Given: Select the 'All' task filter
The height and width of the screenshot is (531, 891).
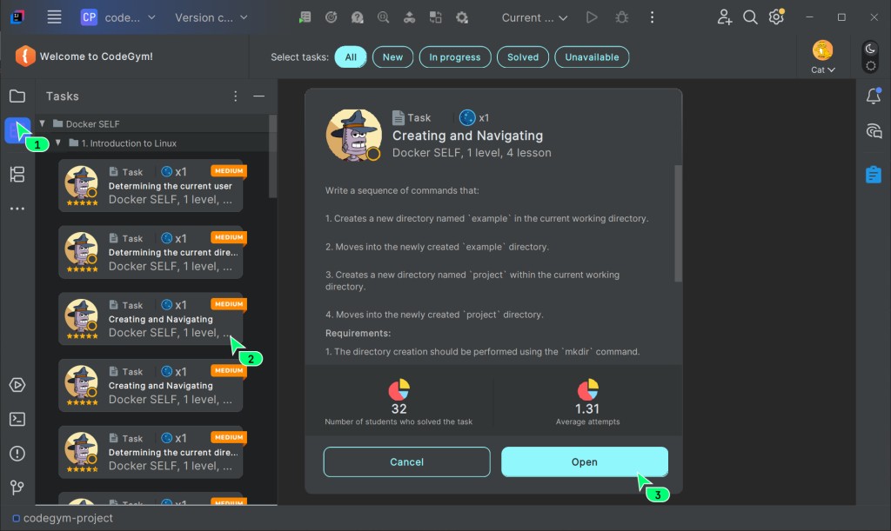Looking at the screenshot, I should click(351, 57).
